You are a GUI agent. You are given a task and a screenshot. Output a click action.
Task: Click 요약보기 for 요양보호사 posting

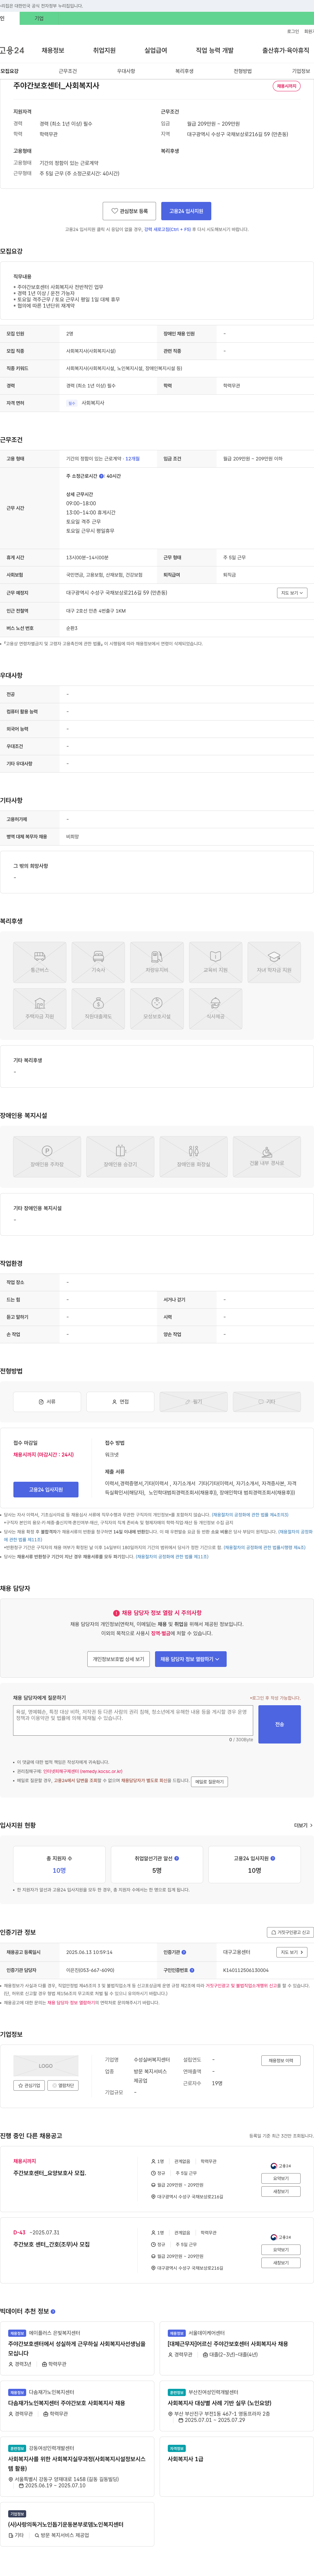(x=281, y=2178)
